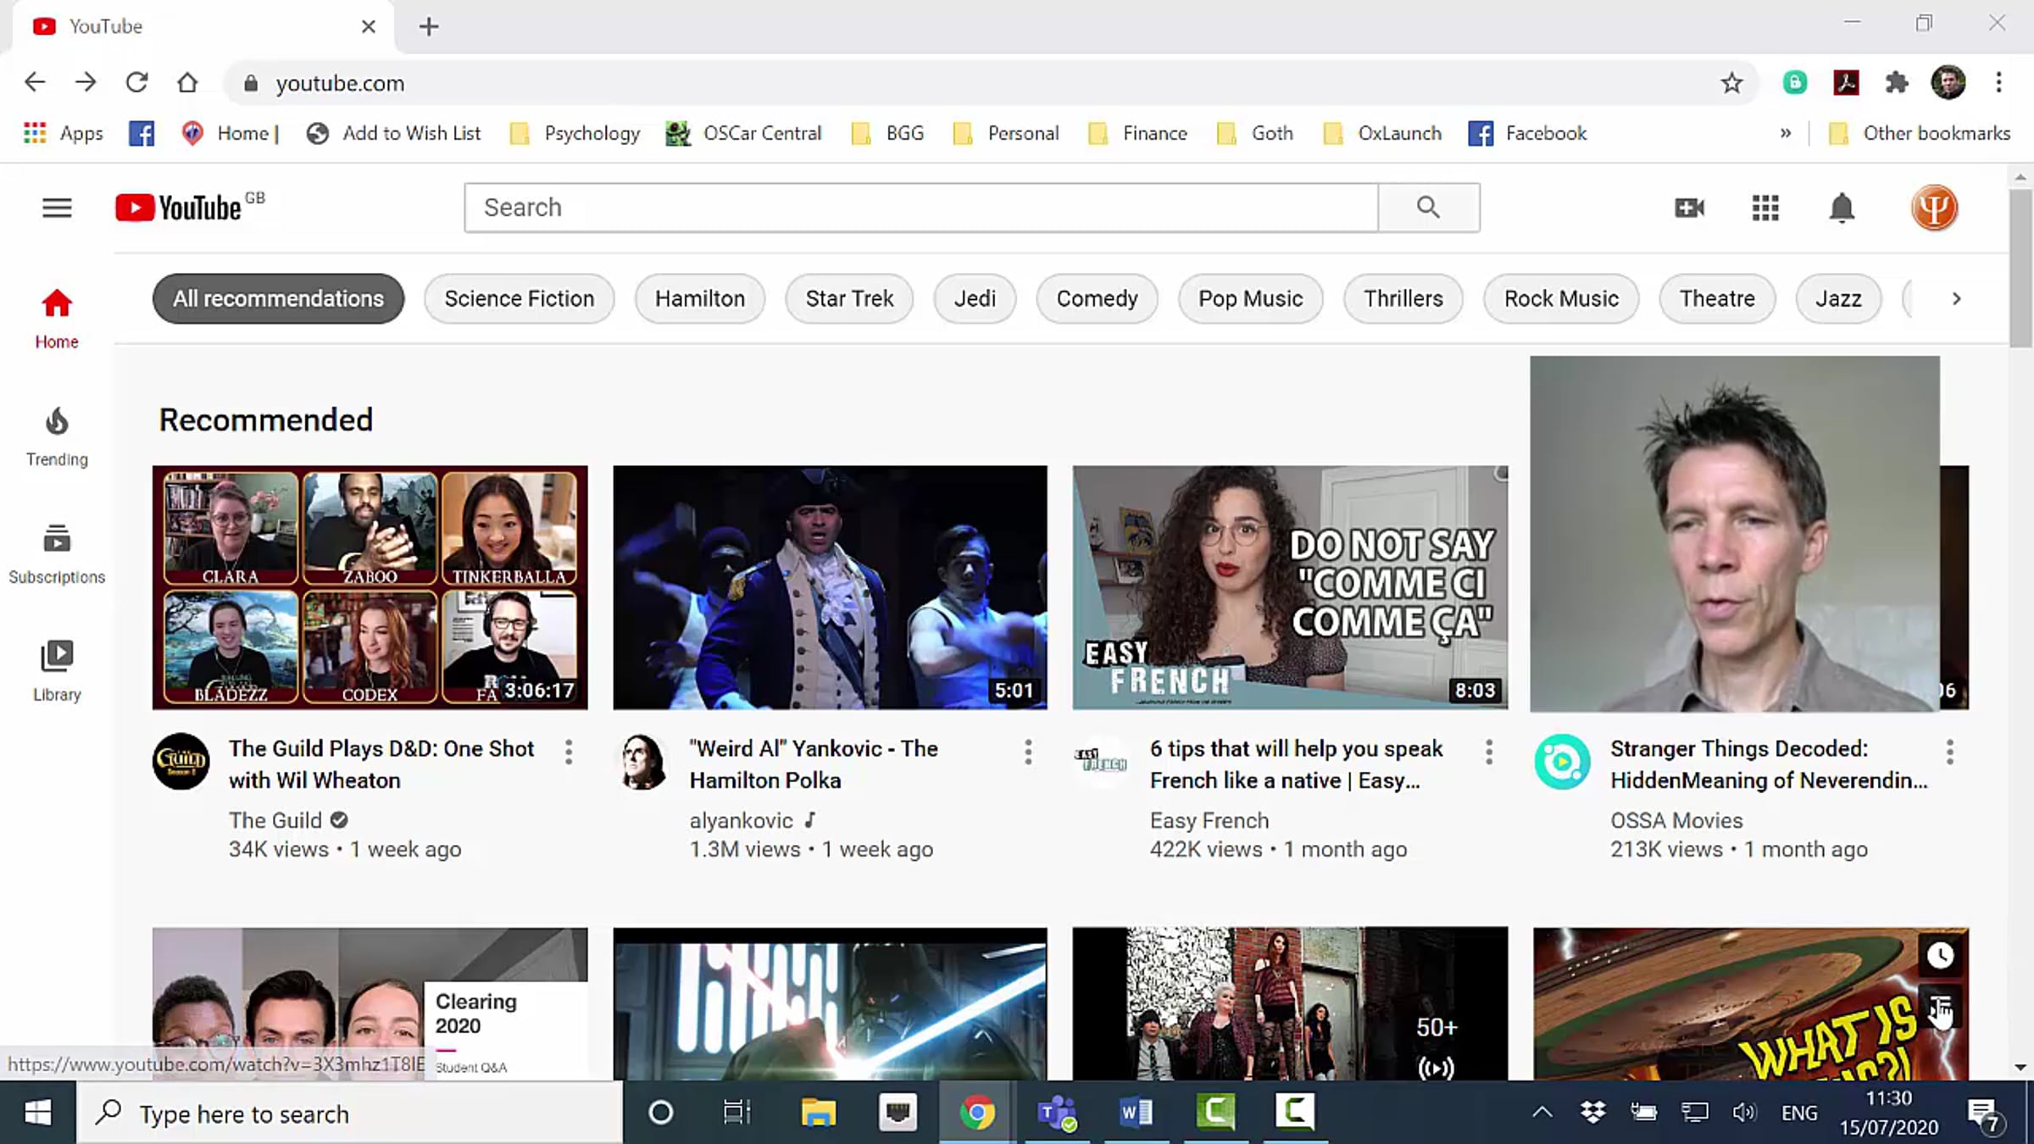This screenshot has height=1144, width=2034.
Task: Open The Guild channel avatar
Action: [181, 761]
